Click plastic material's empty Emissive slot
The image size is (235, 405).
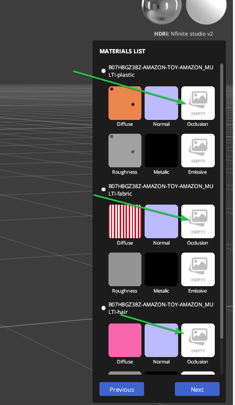point(198,151)
